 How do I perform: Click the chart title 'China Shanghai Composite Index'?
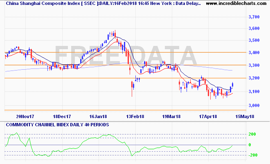(43, 3)
